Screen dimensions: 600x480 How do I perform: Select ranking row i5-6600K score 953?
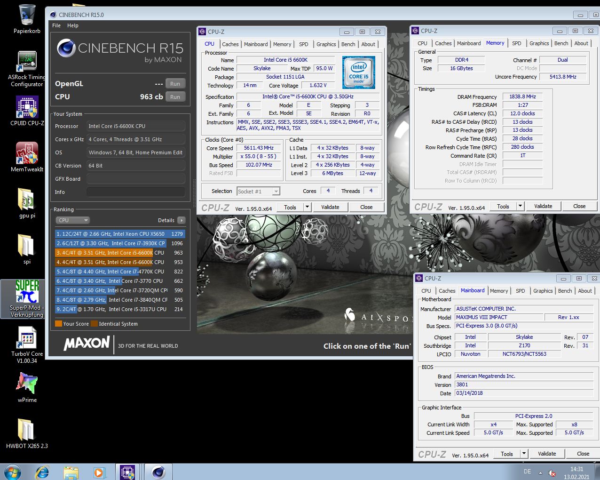(120, 262)
